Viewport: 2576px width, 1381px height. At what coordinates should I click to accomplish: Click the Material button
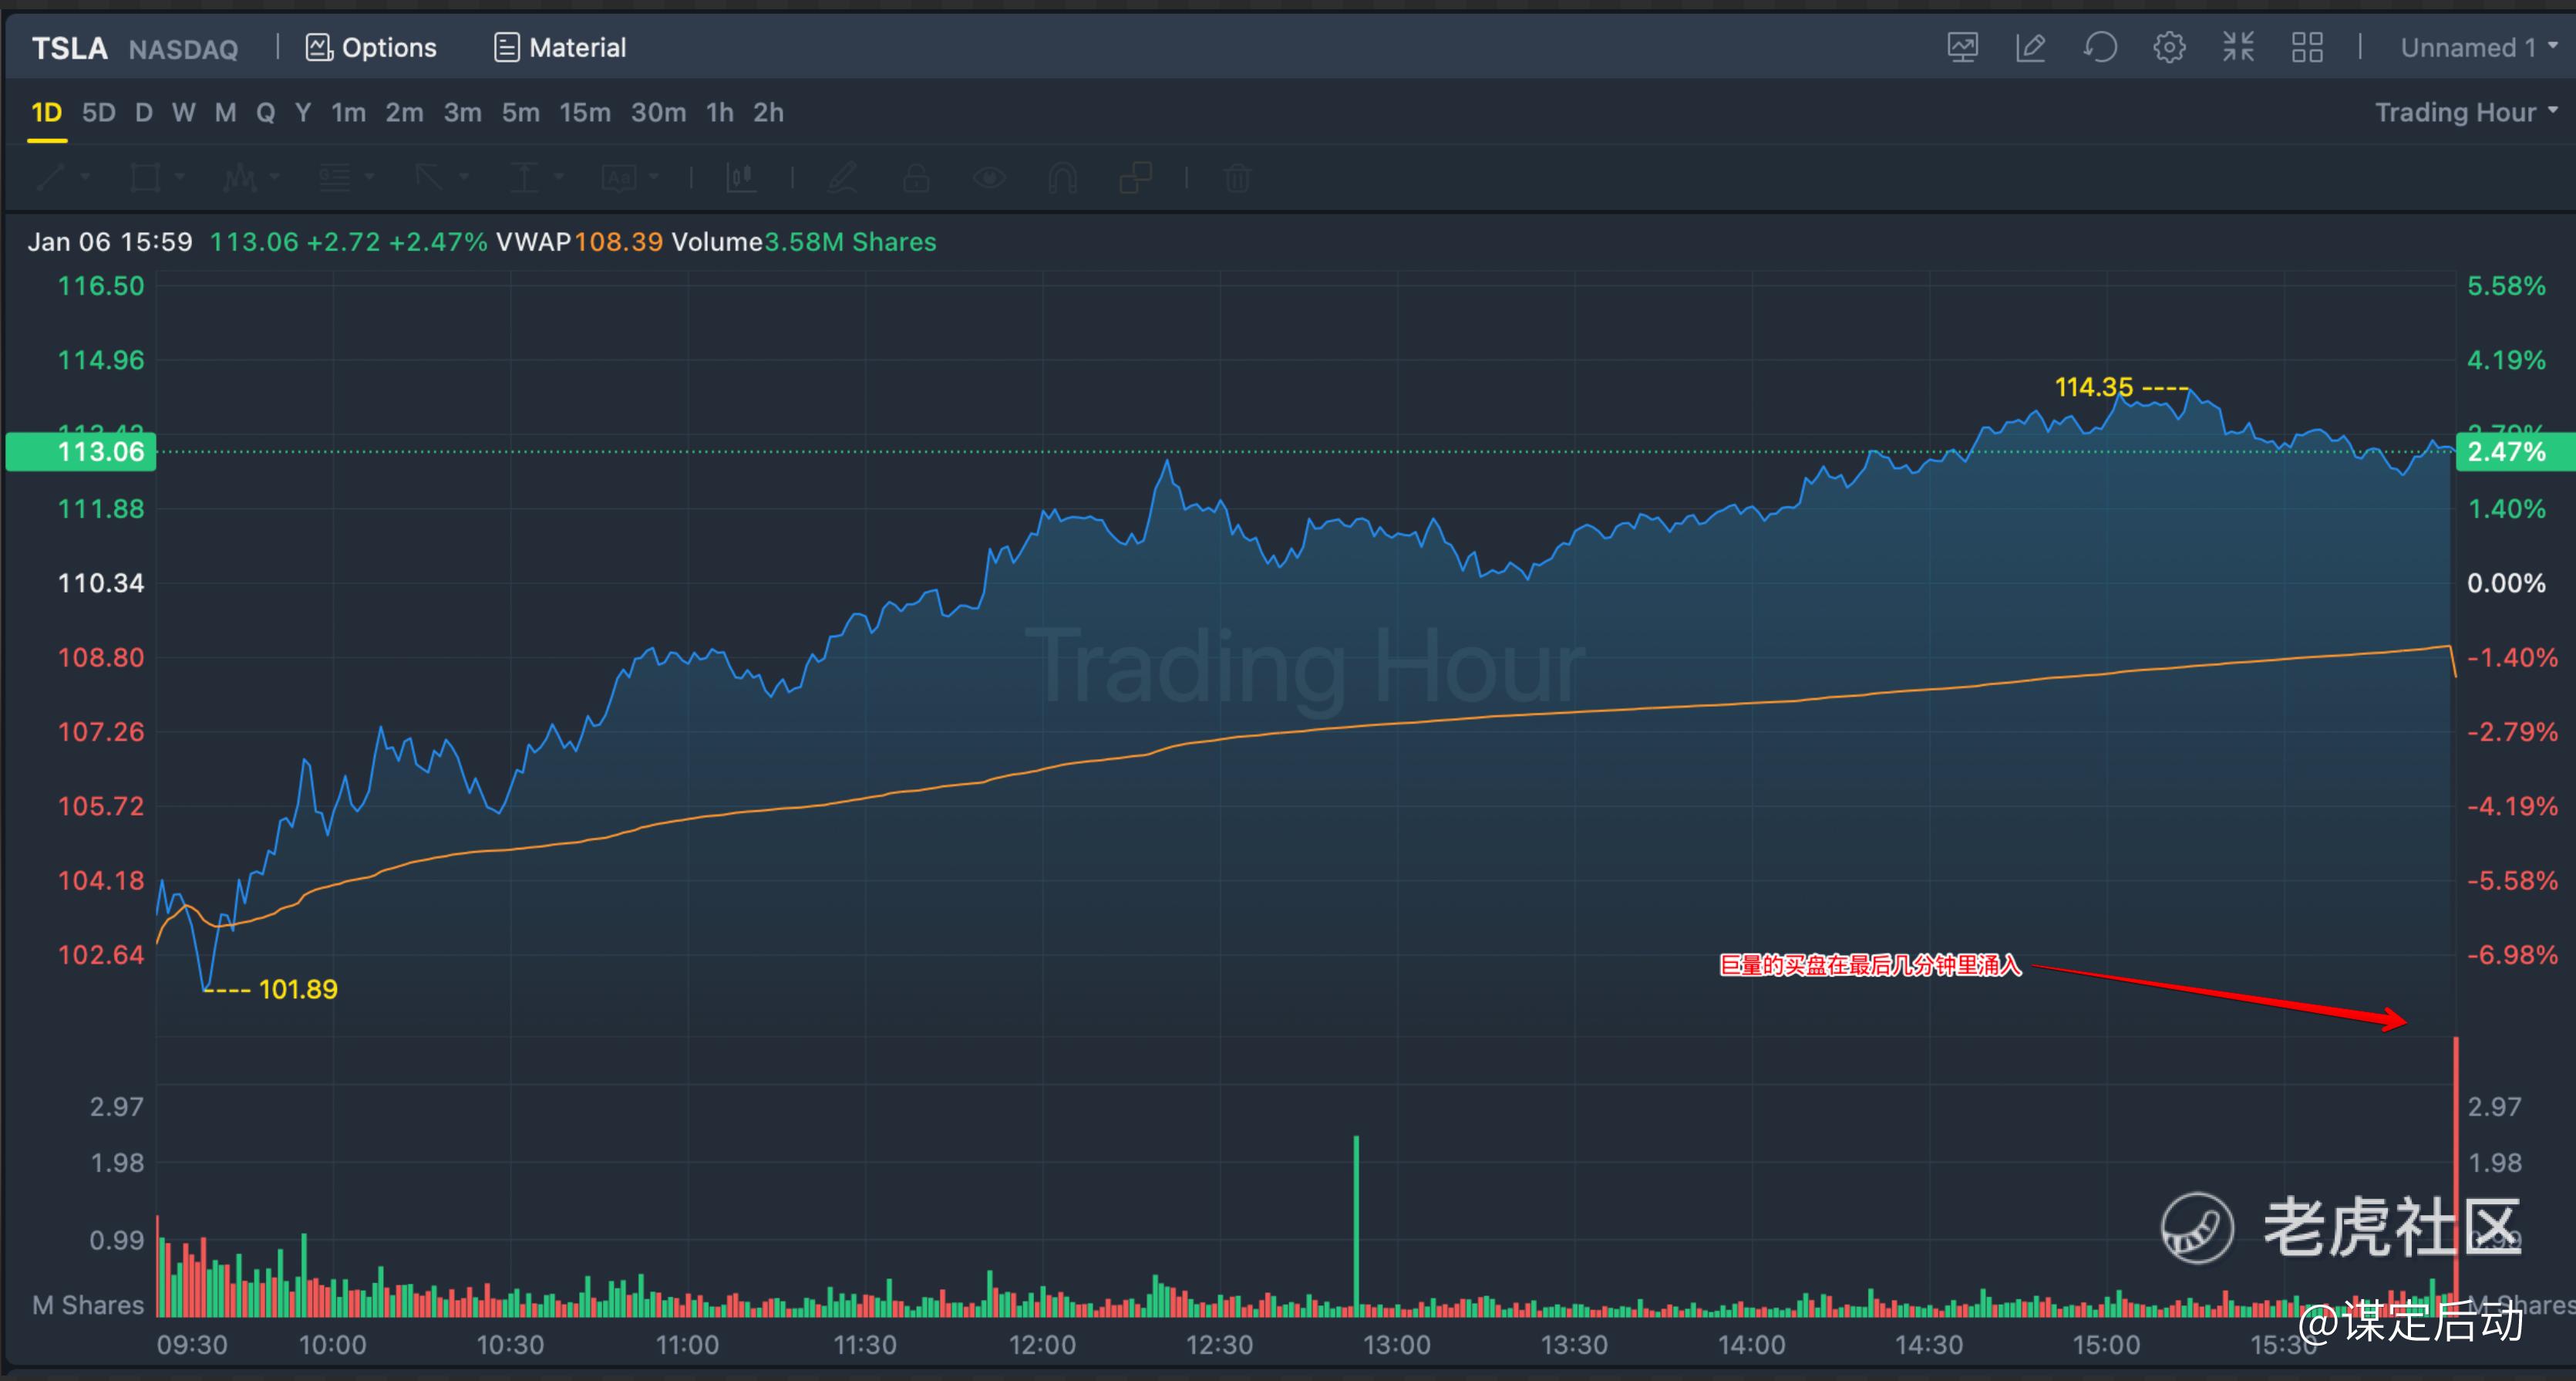pos(560,47)
